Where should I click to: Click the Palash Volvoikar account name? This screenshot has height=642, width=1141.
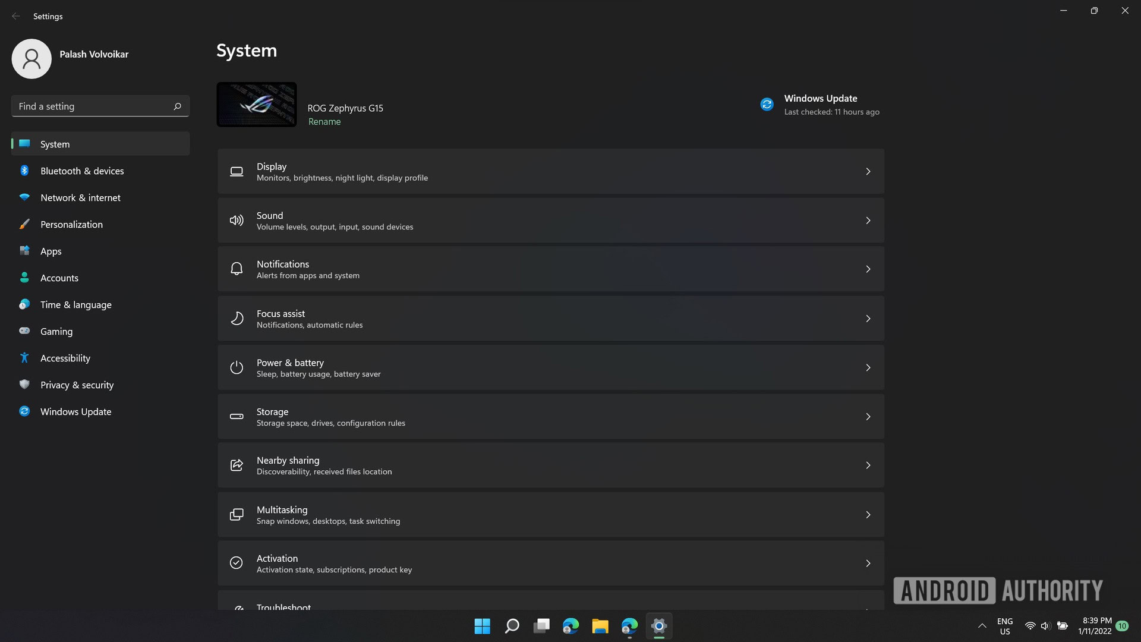click(94, 54)
